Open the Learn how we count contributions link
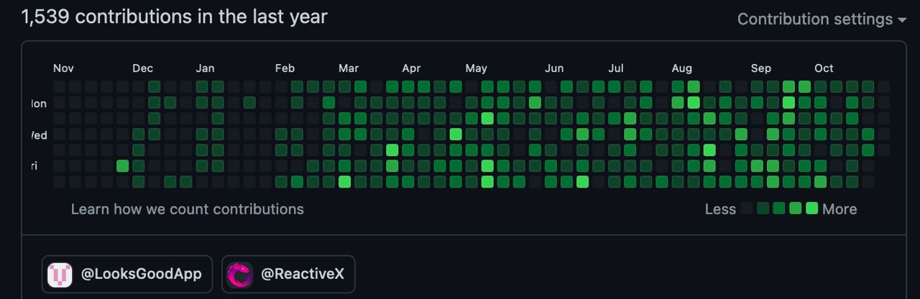This screenshot has width=920, height=299. (187, 209)
